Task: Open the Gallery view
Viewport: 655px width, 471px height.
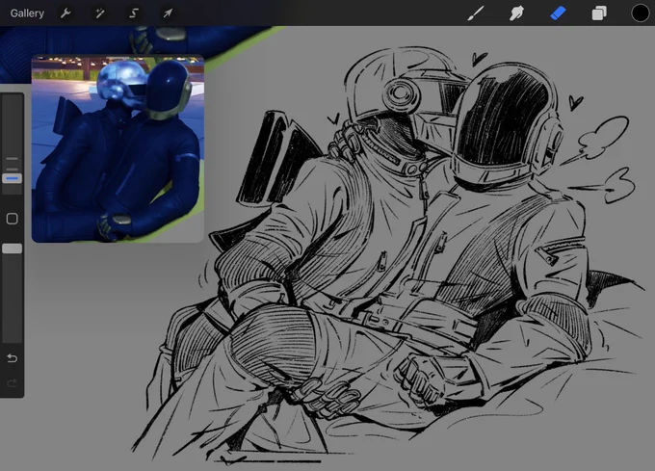Action: [27, 13]
